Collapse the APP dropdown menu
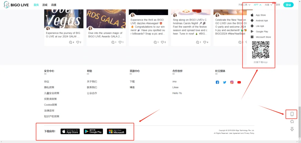Image resolution: width=301 pixels, height=143 pixels. 257,5
